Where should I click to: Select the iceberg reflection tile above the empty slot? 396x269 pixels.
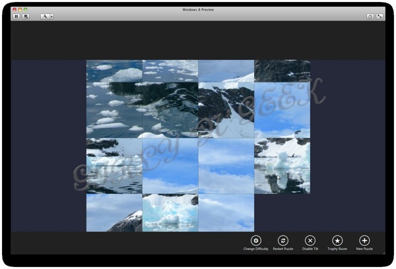(x=282, y=165)
